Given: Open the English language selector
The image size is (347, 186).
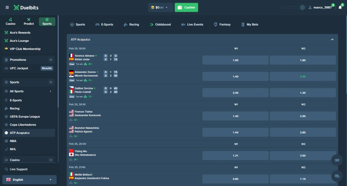Looking at the screenshot, I should (29, 180).
